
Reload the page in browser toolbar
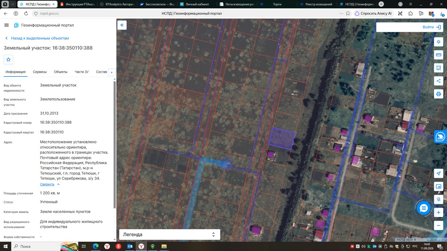click(x=26, y=13)
